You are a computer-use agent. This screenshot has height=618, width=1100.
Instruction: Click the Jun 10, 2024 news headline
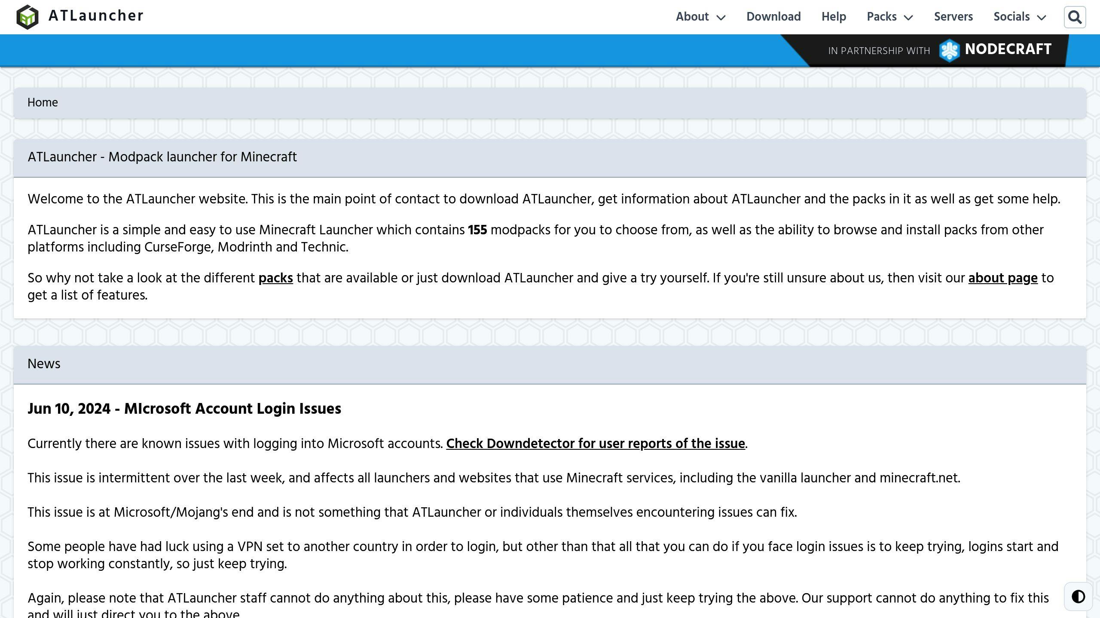[184, 409]
